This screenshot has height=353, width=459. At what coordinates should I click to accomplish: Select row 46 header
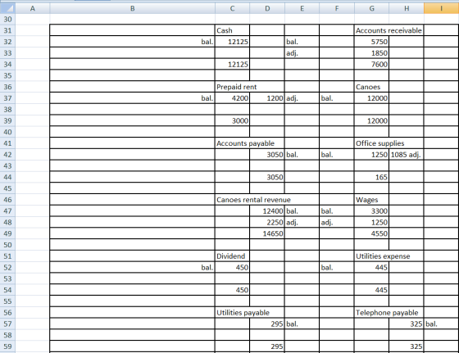click(x=7, y=200)
